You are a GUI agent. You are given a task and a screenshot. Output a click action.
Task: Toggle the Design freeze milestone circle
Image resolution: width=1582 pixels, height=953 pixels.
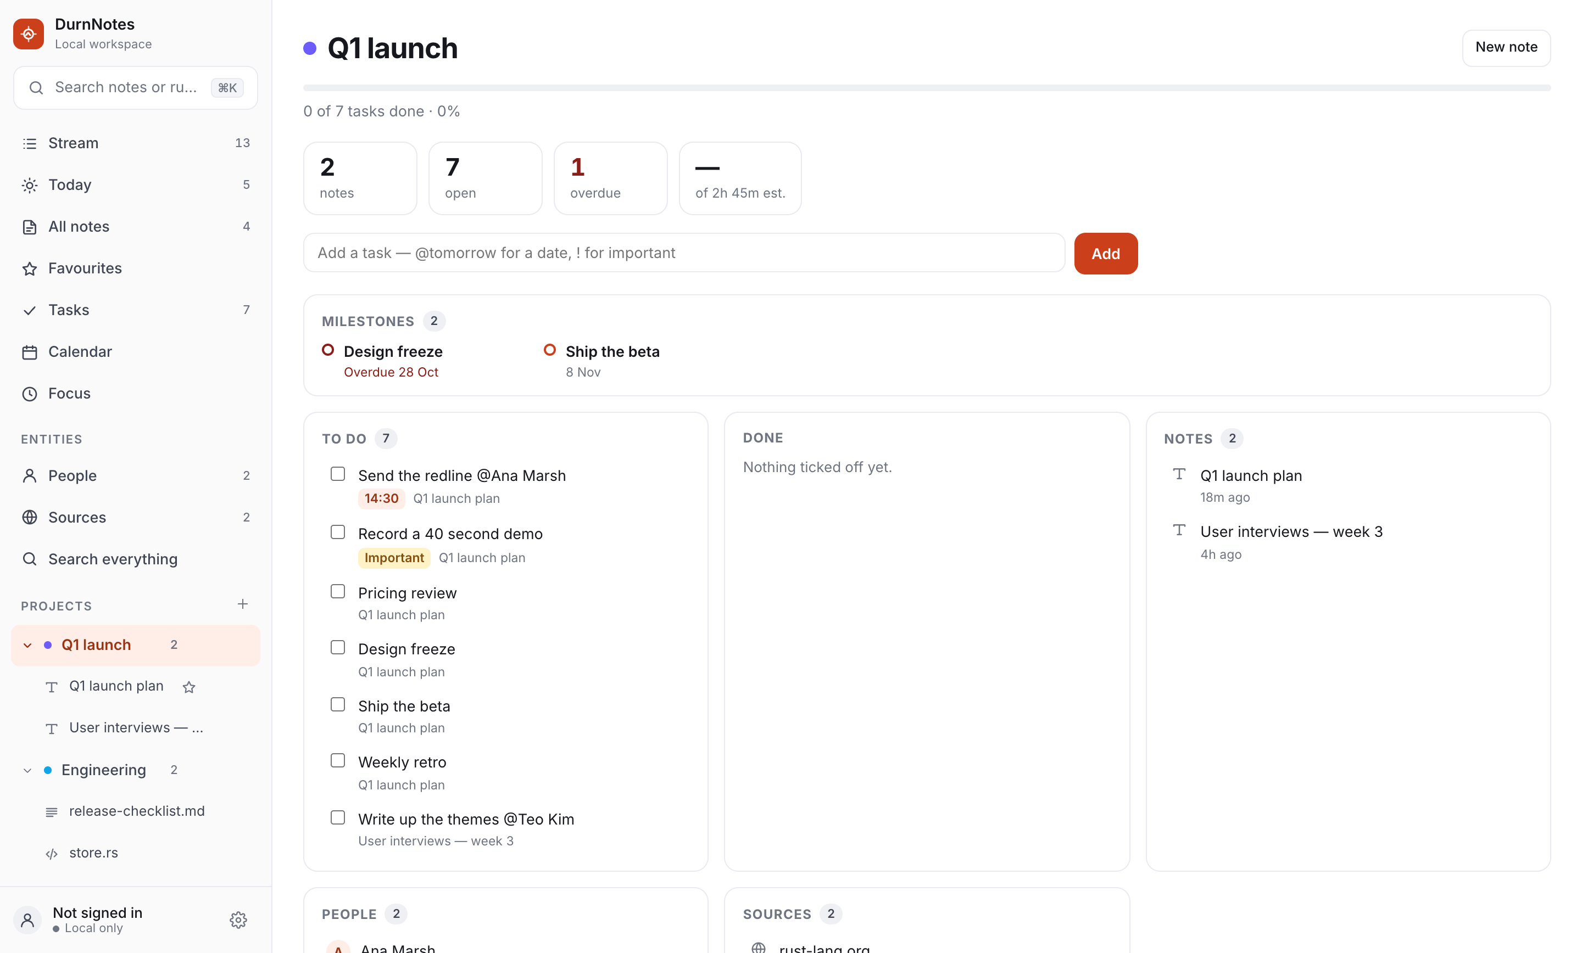(328, 350)
